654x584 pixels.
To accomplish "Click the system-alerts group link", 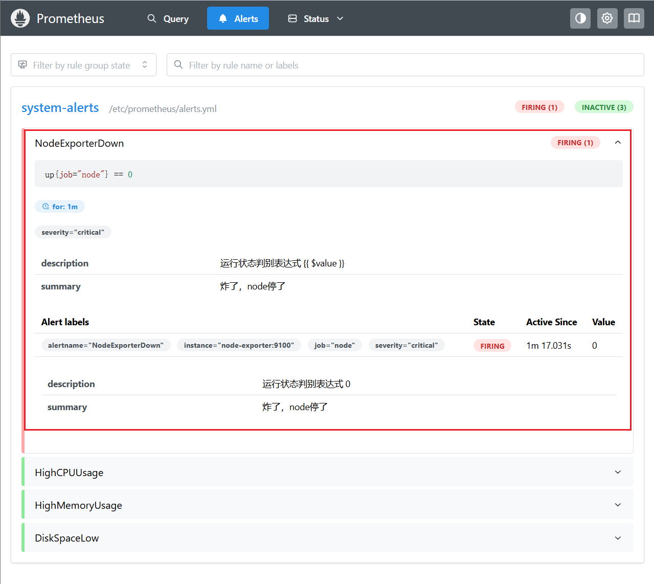I will pyautogui.click(x=60, y=108).
